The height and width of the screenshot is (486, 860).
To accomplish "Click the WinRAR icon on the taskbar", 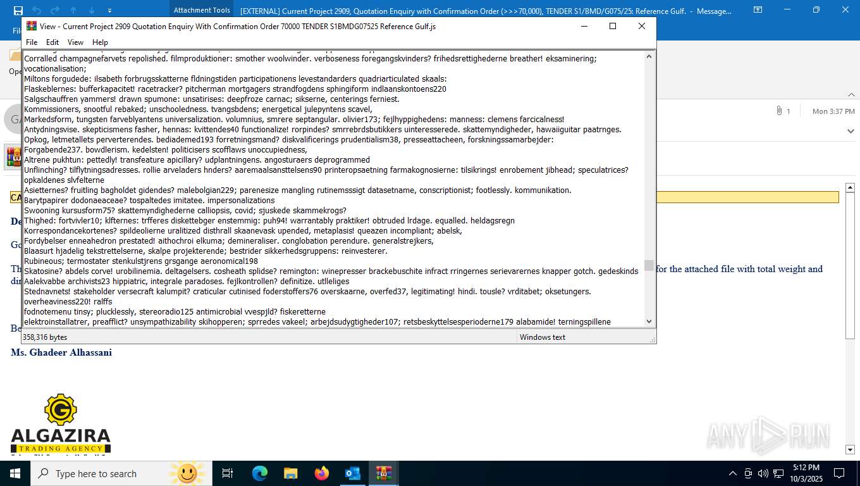I will click(384, 473).
